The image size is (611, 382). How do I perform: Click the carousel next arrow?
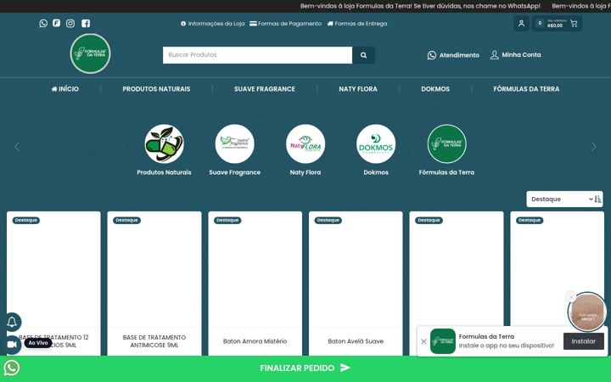(594, 147)
